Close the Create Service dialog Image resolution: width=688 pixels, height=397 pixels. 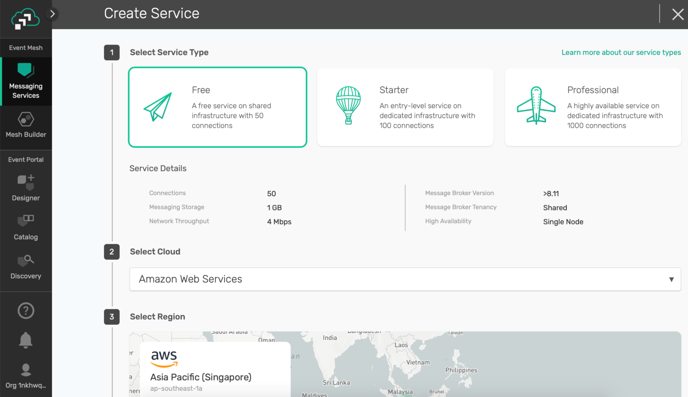point(678,14)
